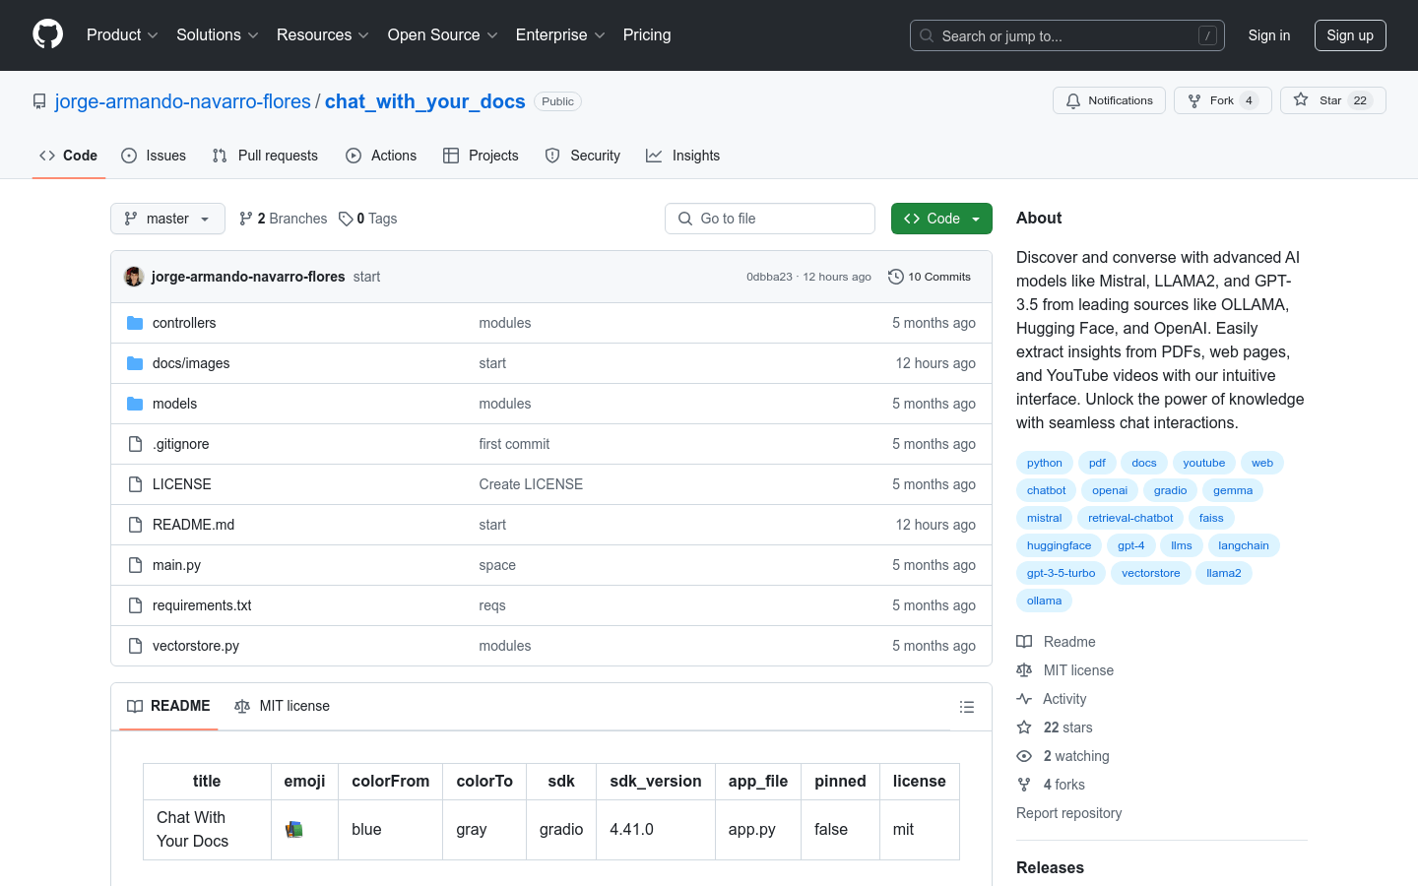Click the vectorstore.py file icon
This screenshot has width=1418, height=886.
[x=135, y=646]
